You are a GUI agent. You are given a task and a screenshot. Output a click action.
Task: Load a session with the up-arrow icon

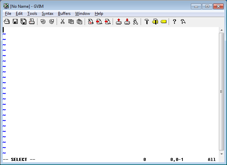119,22
